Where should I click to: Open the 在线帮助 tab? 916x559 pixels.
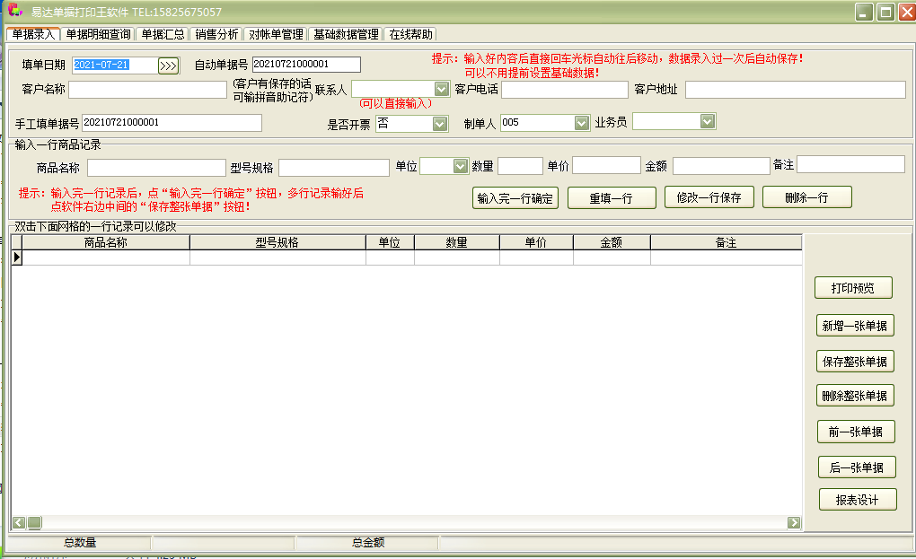(410, 33)
